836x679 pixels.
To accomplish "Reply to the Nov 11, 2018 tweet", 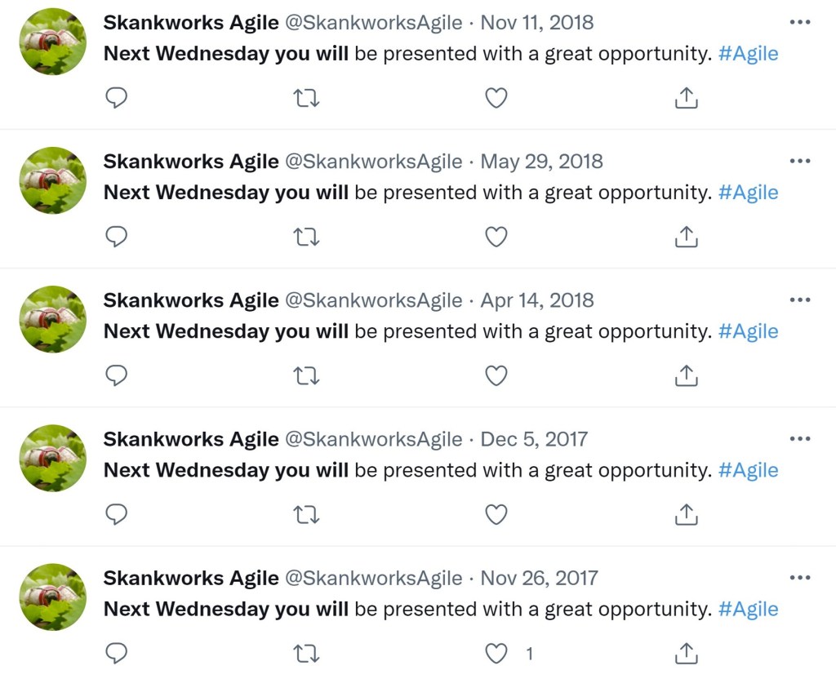I will tap(117, 99).
